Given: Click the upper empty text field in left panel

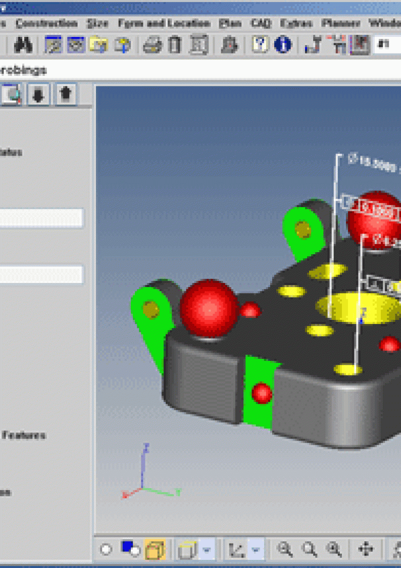Looking at the screenshot, I should click(41, 218).
